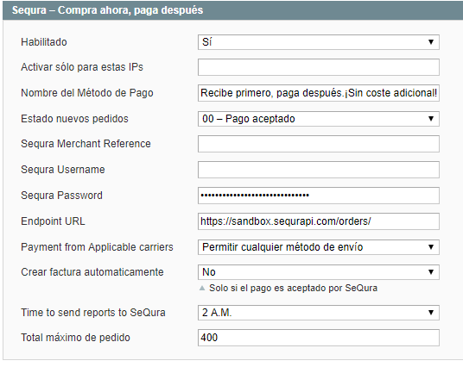Open the Estado nuevos pedidos dropdown
463x367 pixels.
click(319, 119)
